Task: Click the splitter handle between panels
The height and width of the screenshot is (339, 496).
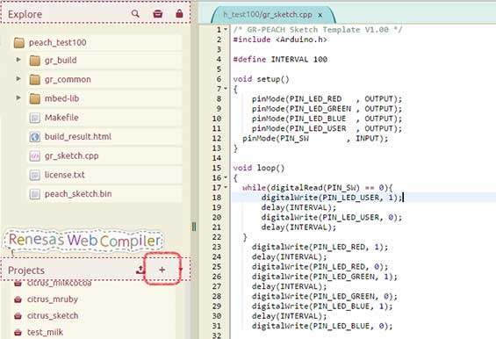Action: click(x=194, y=227)
